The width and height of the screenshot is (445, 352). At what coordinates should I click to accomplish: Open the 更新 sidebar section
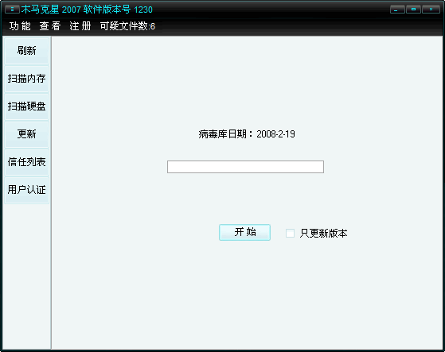27,134
